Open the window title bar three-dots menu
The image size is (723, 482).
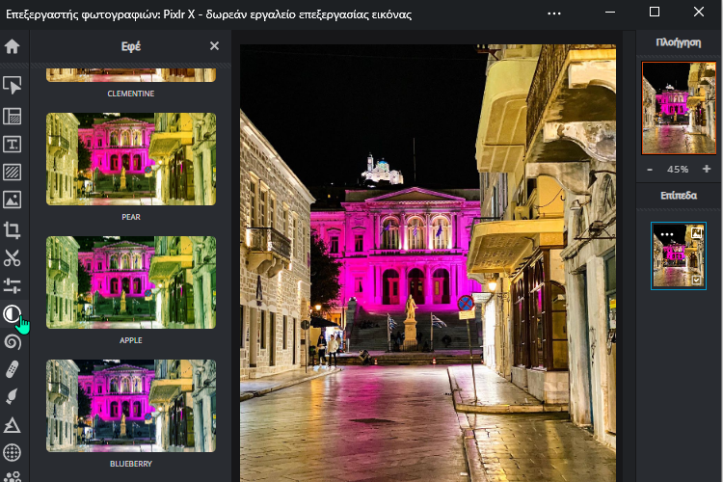(553, 13)
